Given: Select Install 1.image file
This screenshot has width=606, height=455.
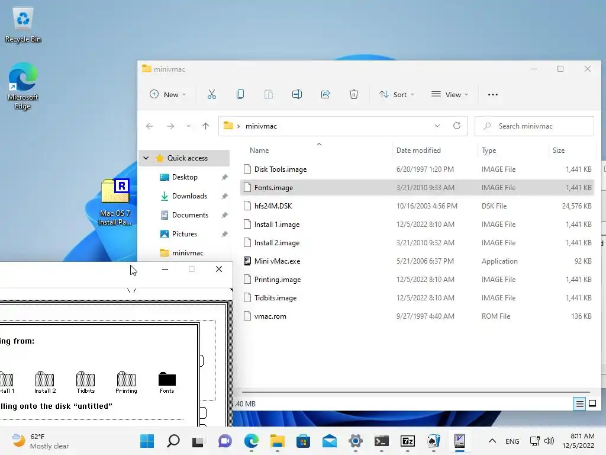Looking at the screenshot, I should (x=417, y=225).
